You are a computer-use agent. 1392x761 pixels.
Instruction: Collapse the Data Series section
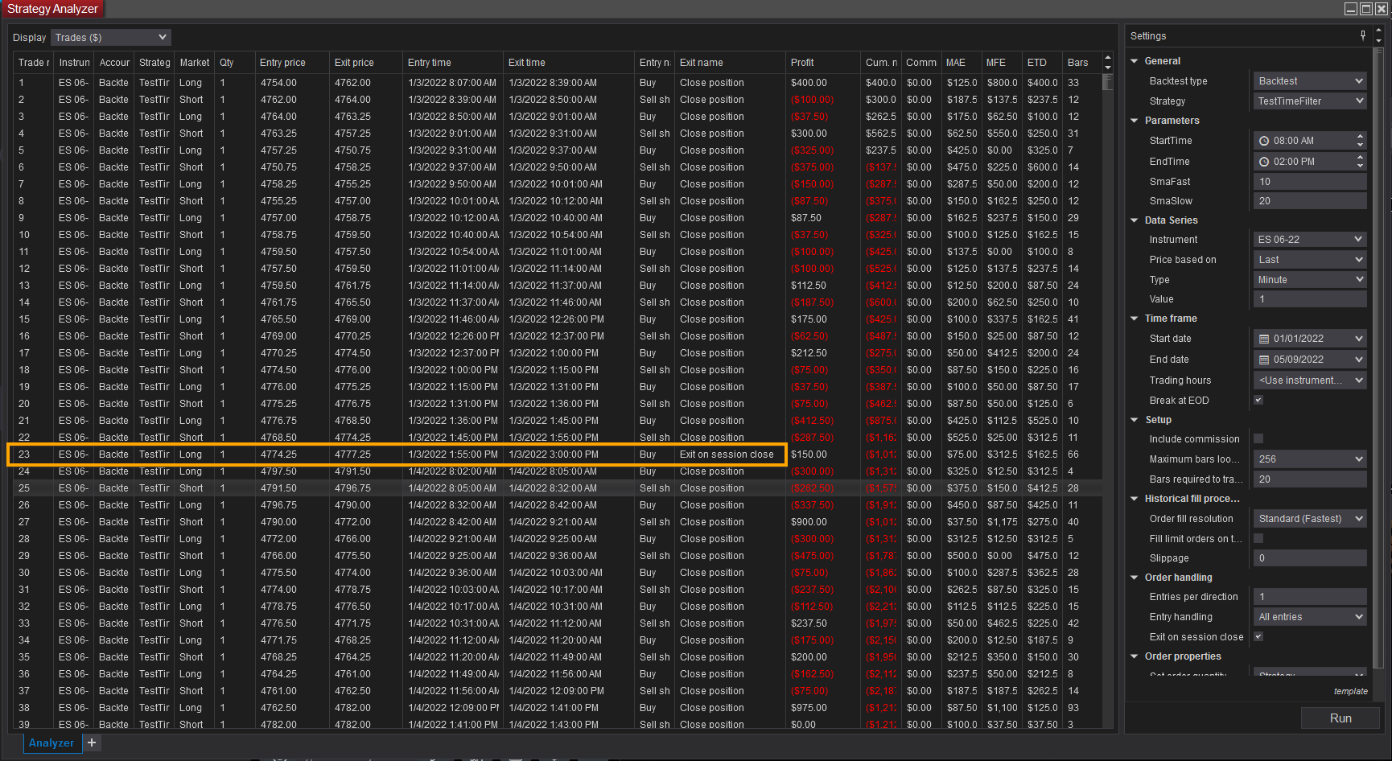[x=1135, y=220]
